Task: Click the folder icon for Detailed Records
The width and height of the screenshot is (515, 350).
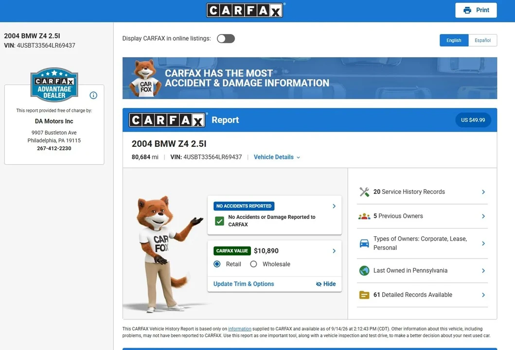Action: [x=364, y=295]
